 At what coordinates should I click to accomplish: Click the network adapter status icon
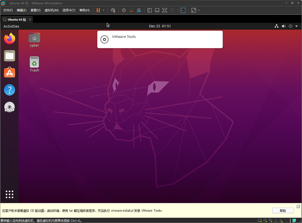(x=270, y=221)
